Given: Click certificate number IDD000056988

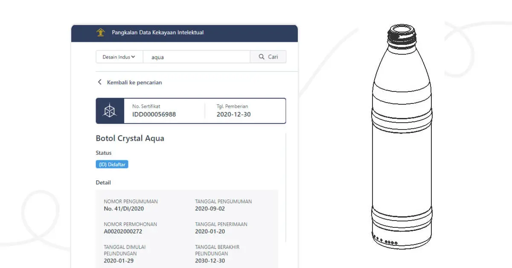Looking at the screenshot, I should (x=154, y=115).
